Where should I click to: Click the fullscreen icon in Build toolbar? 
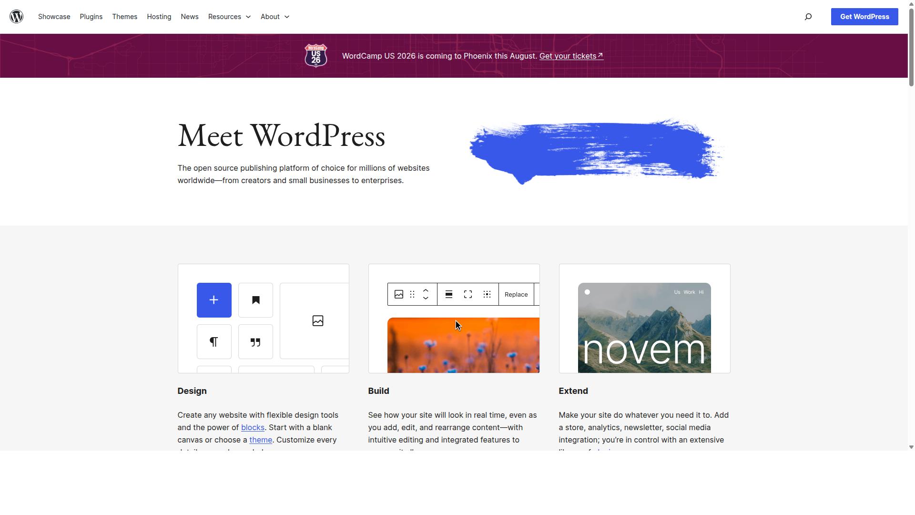(468, 294)
